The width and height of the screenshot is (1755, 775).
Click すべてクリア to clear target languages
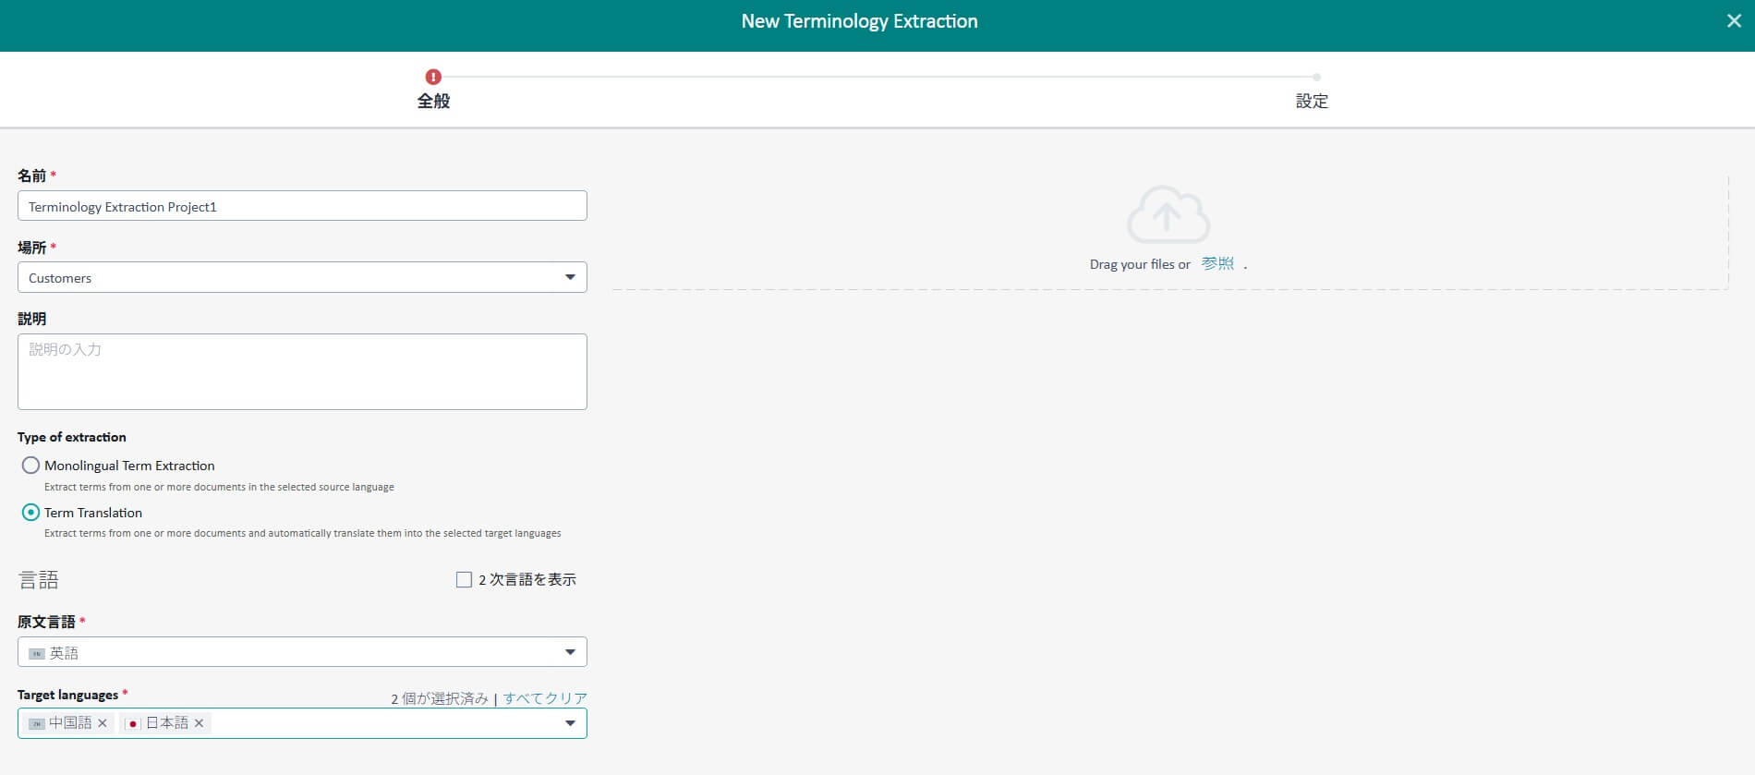point(545,698)
